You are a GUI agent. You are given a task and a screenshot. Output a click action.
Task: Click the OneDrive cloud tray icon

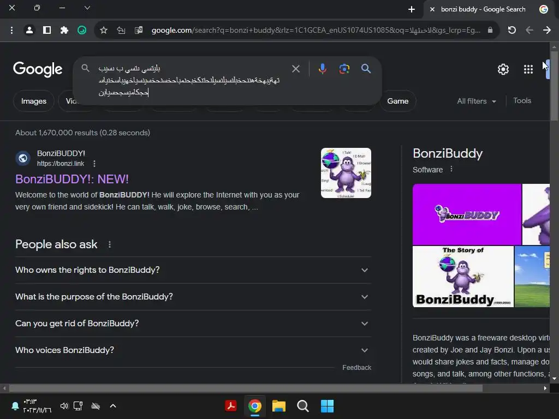pos(96,406)
